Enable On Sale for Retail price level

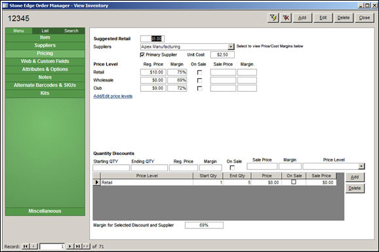pyautogui.click(x=199, y=72)
